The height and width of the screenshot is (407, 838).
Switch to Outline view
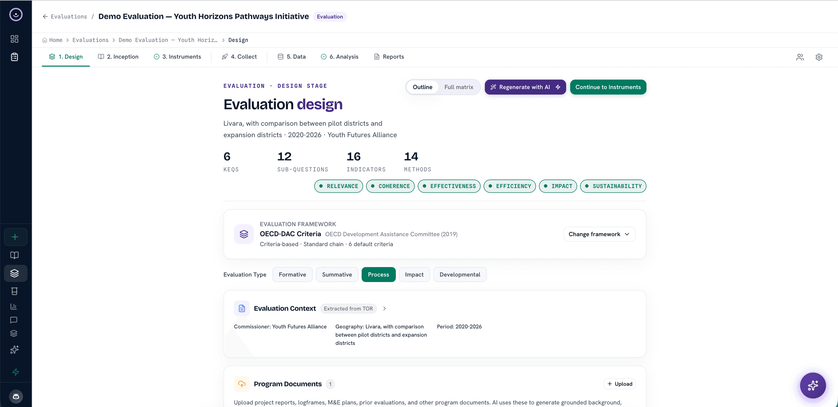coord(422,87)
